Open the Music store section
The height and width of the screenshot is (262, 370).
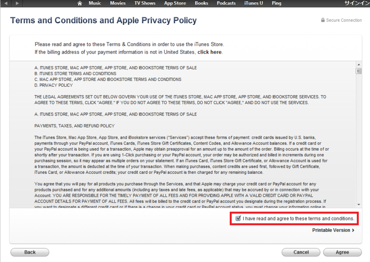click(95, 3)
